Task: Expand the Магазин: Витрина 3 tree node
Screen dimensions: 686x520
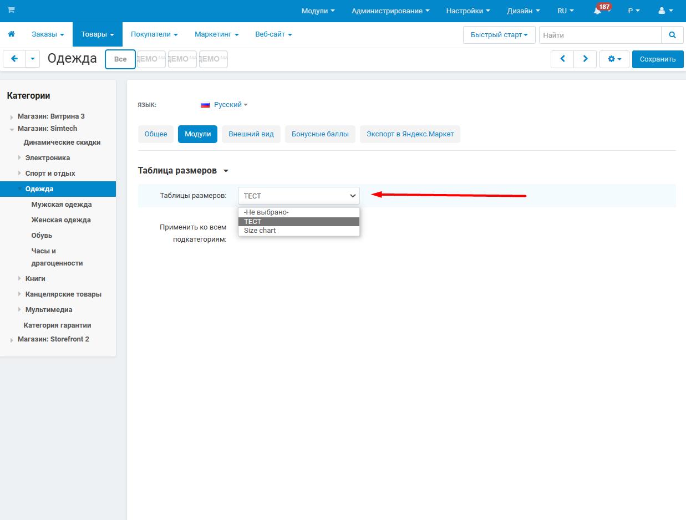Action: click(x=12, y=118)
